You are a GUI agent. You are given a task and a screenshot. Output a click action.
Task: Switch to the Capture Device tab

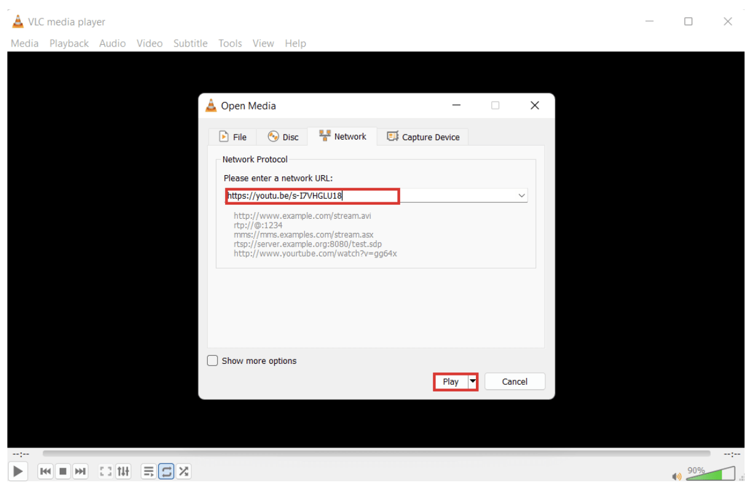coord(423,137)
